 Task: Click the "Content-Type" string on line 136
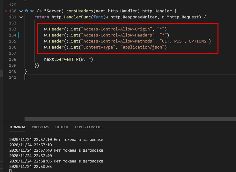pyautogui.click(x=98, y=47)
